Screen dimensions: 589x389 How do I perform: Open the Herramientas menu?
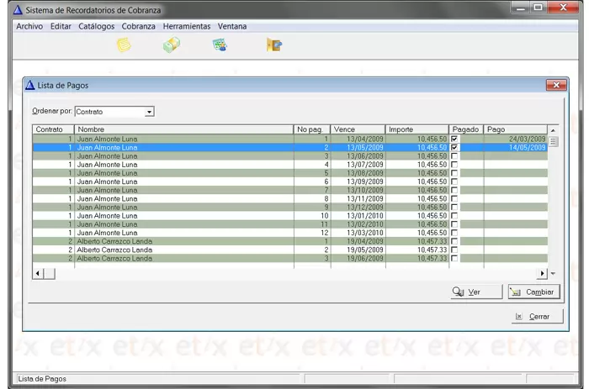187,26
